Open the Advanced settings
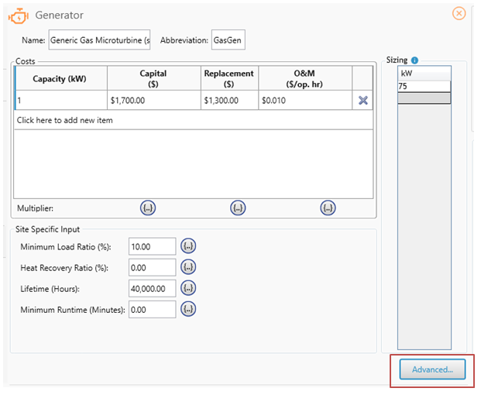Viewport: 481px width, 395px height. [x=432, y=369]
